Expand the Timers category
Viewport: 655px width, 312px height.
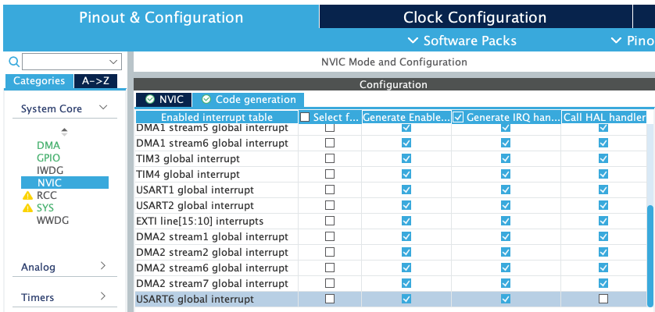coord(102,297)
